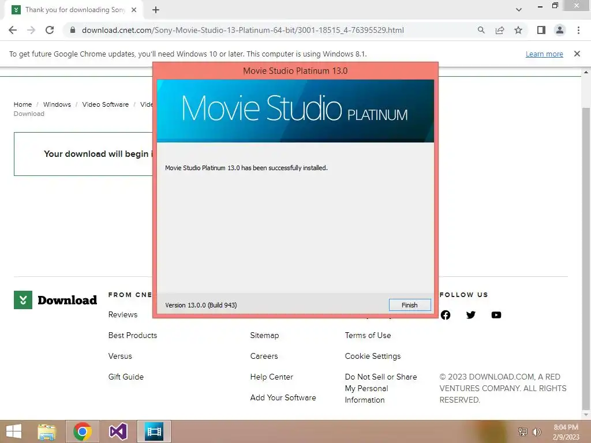The height and width of the screenshot is (443, 591).
Task: Click Learn more about Chrome updates
Action: coord(544,54)
